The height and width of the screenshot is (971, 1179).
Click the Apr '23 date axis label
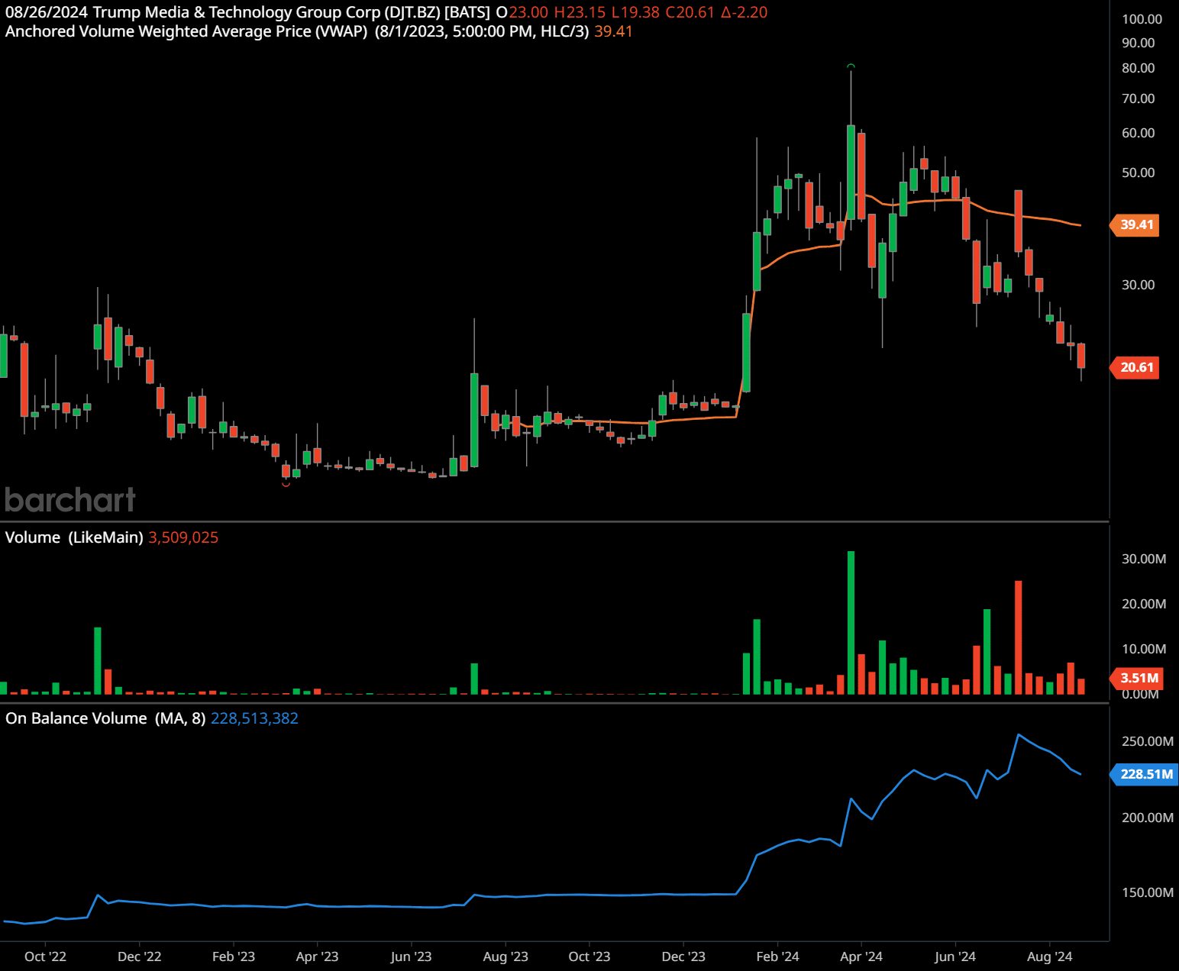tap(317, 956)
